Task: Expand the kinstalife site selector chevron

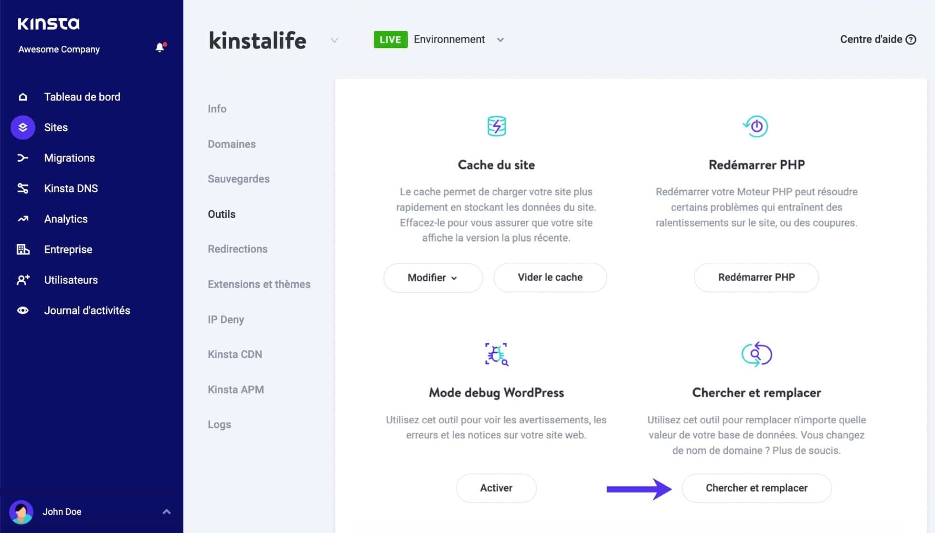Action: click(x=334, y=41)
